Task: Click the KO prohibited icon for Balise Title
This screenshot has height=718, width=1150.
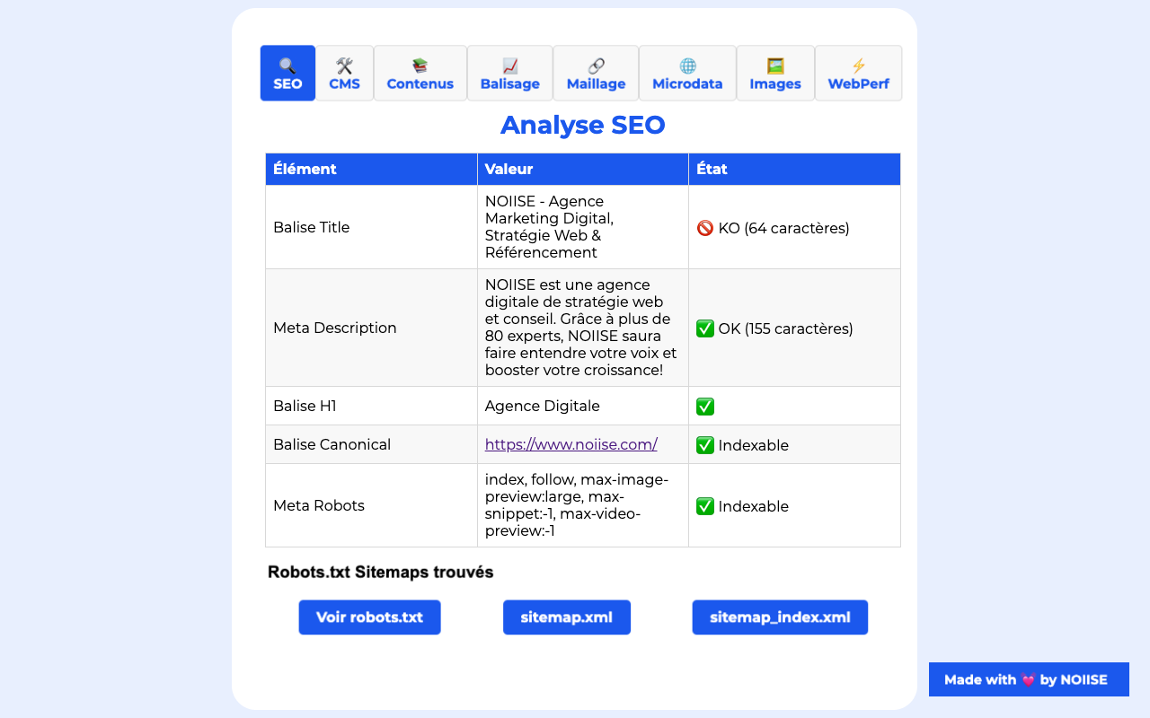Action: coord(705,228)
